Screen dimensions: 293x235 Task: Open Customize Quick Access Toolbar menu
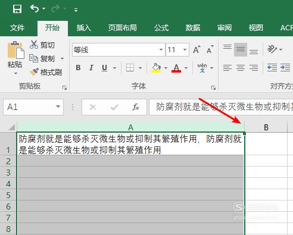pyautogui.click(x=76, y=10)
